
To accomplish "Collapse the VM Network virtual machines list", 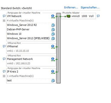I will [4, 21].
